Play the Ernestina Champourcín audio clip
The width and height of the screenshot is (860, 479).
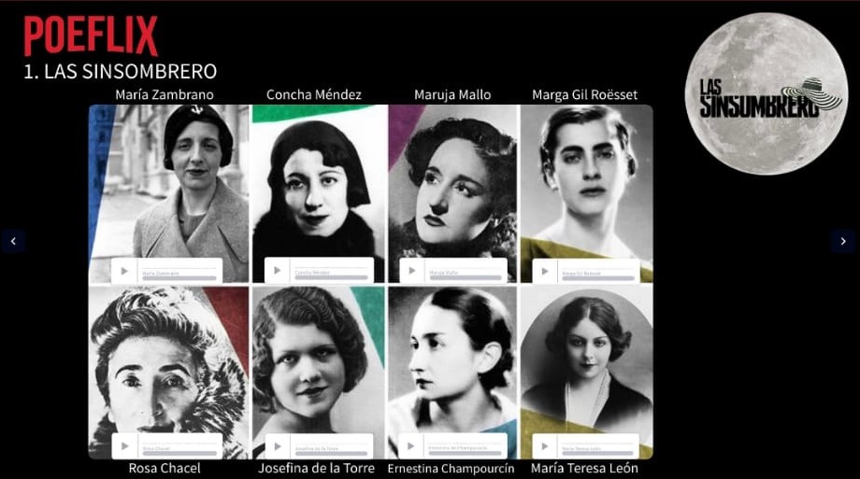410,446
